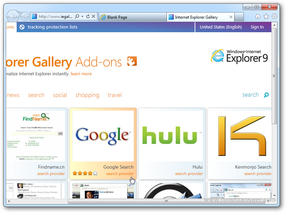Image resolution: width=286 pixels, height=213 pixels.
Task: Click the blue search text on the right
Action: click(250, 95)
